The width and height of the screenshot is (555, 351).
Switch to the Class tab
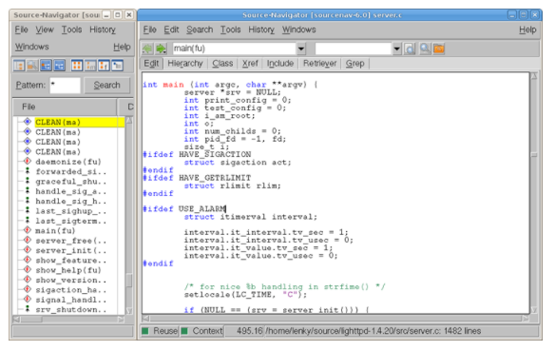click(222, 64)
